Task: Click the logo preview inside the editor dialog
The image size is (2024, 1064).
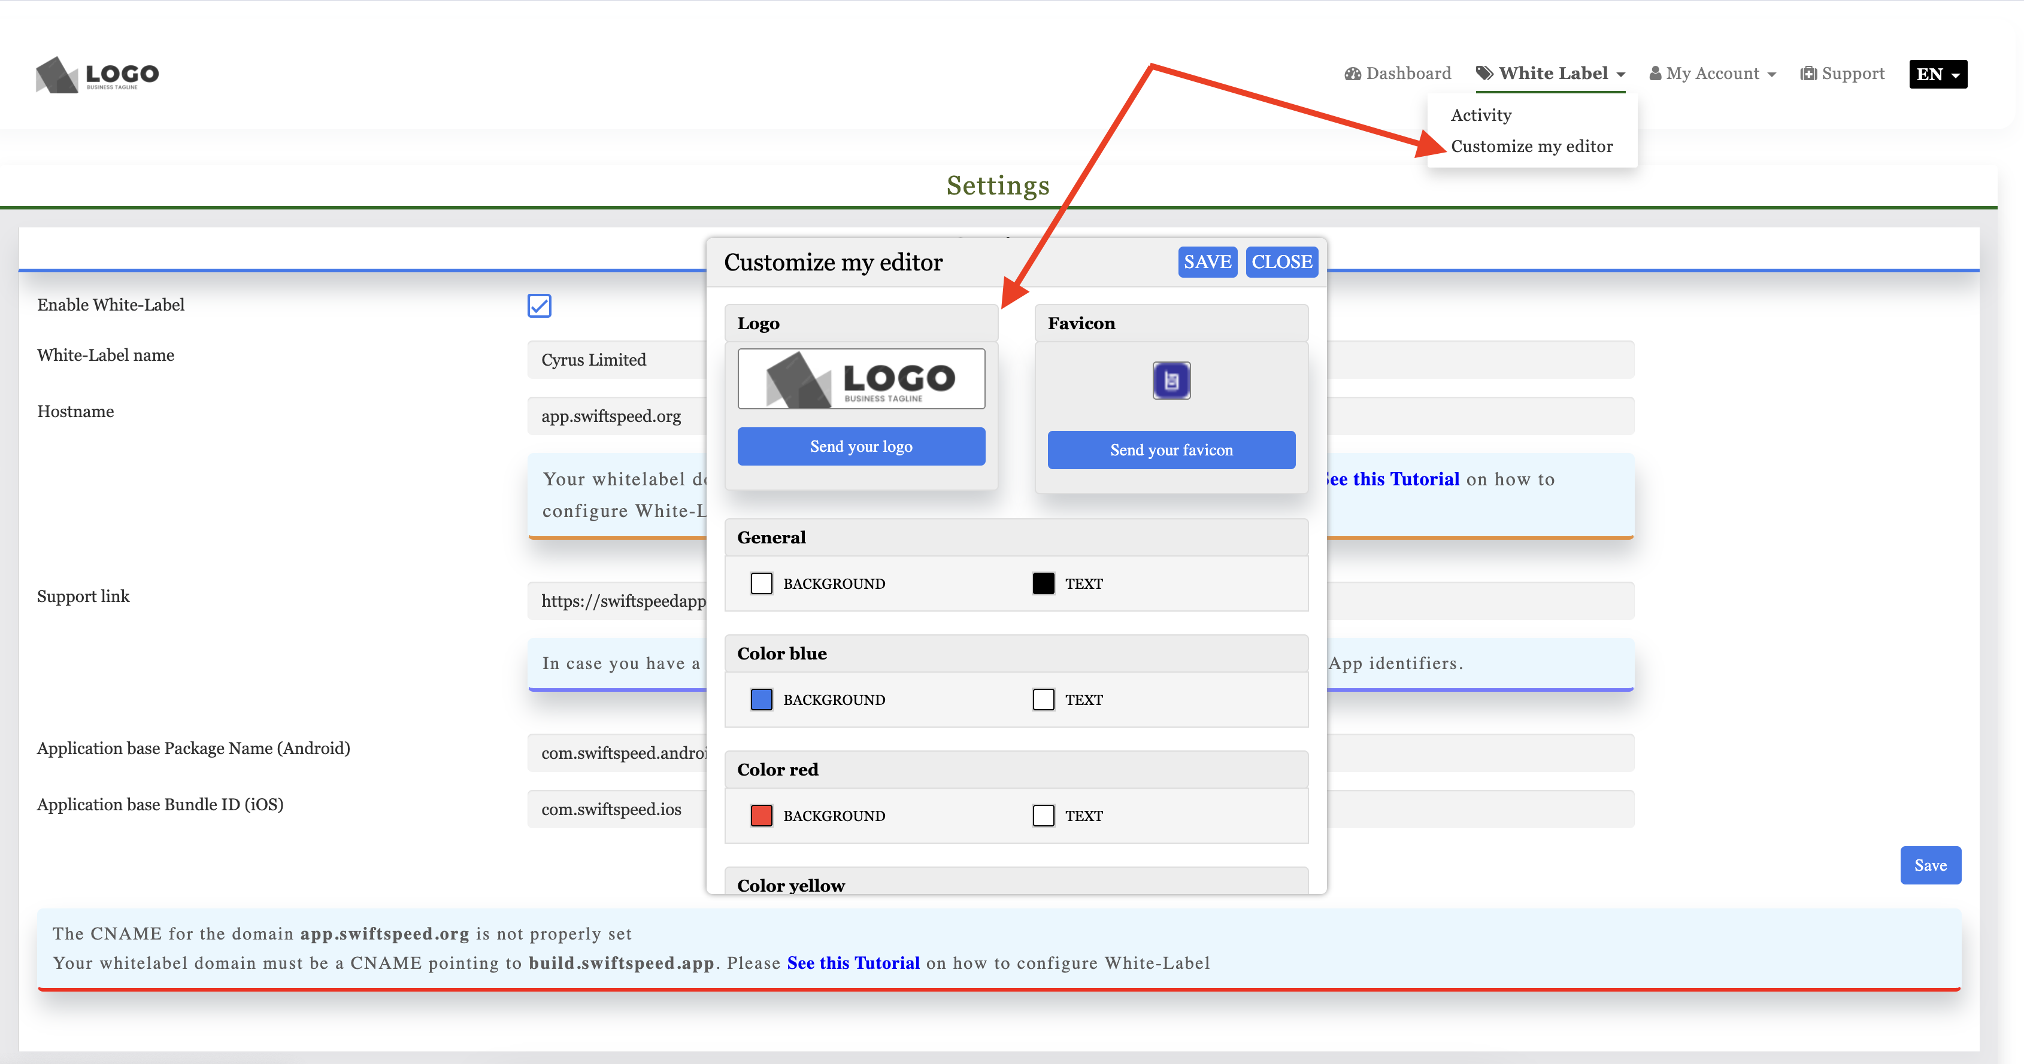Action: [x=860, y=378]
